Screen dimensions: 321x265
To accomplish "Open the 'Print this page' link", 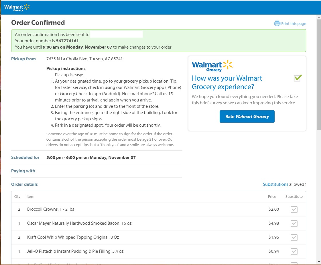I will [x=293, y=24].
